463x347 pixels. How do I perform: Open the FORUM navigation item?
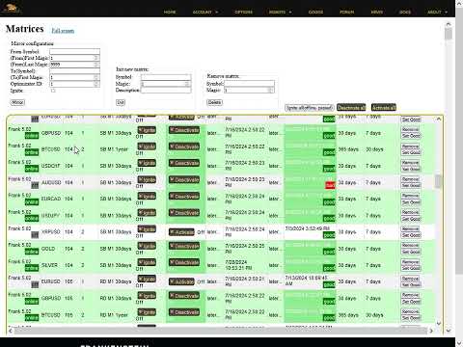point(347,12)
